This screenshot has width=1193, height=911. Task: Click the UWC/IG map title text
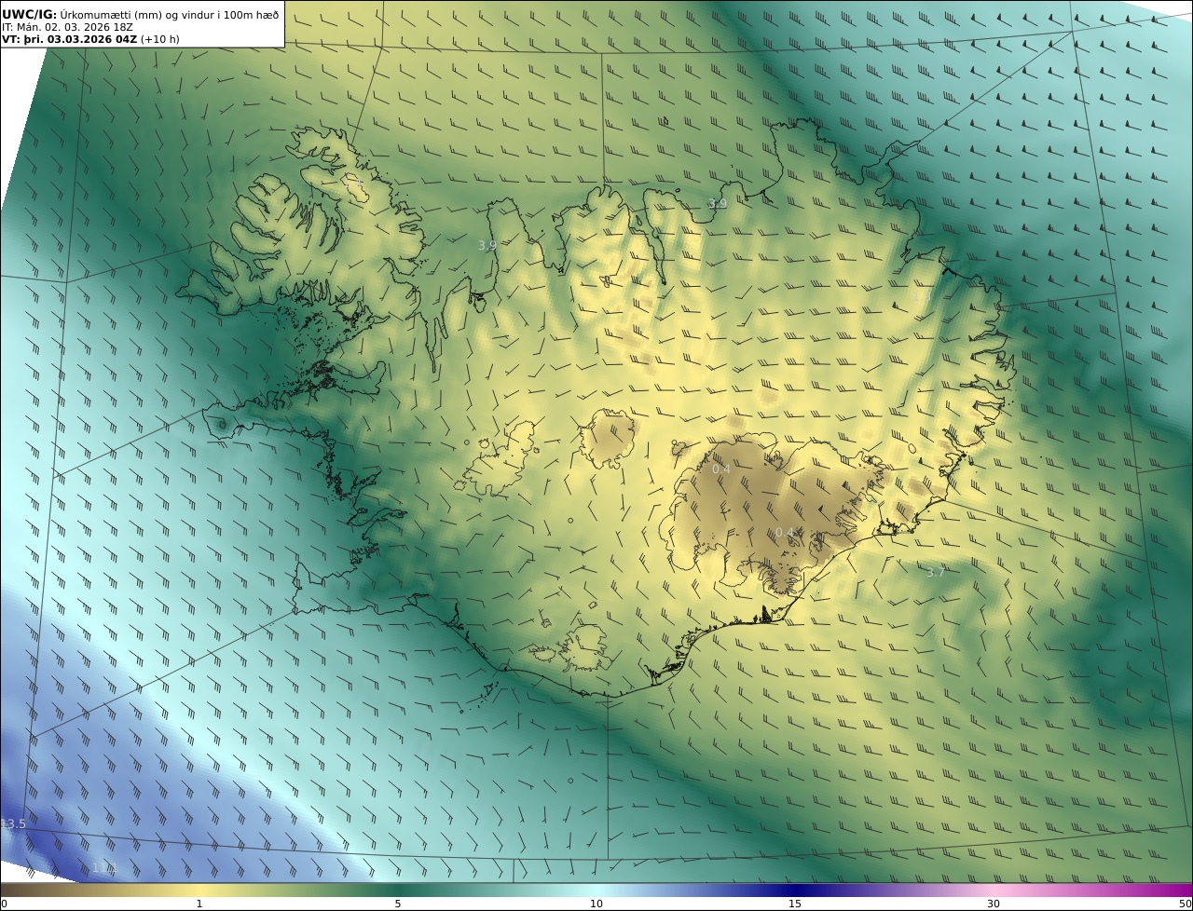coord(141,14)
